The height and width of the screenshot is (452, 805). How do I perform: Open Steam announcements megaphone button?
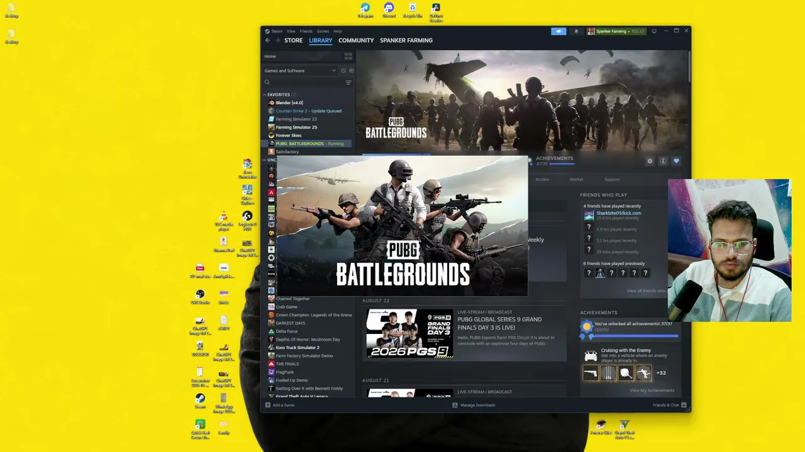pyautogui.click(x=558, y=31)
